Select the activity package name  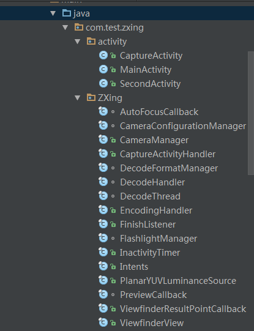click(113, 42)
